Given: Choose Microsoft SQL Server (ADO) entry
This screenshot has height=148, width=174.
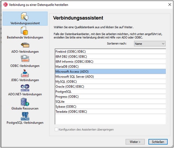Looking at the screenshot, I should [110, 76].
